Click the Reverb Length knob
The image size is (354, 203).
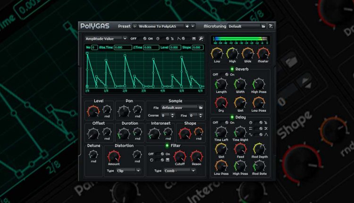[221, 84]
